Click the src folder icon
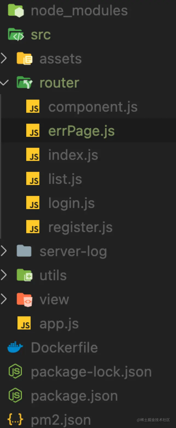The image size is (176, 428). (16, 34)
